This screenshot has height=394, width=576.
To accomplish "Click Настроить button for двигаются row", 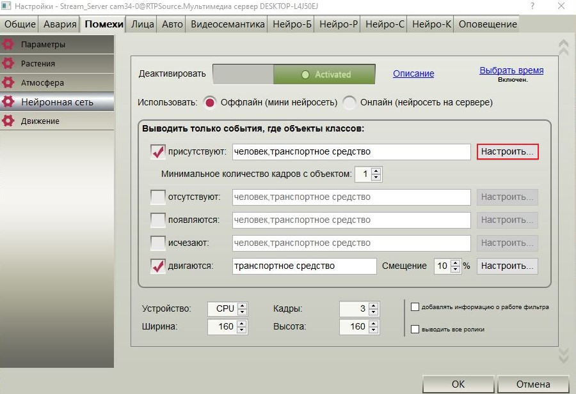I will 508,266.
